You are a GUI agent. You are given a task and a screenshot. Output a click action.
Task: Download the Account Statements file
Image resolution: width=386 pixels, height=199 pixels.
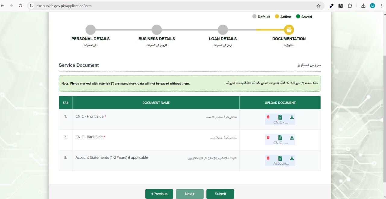pyautogui.click(x=292, y=158)
